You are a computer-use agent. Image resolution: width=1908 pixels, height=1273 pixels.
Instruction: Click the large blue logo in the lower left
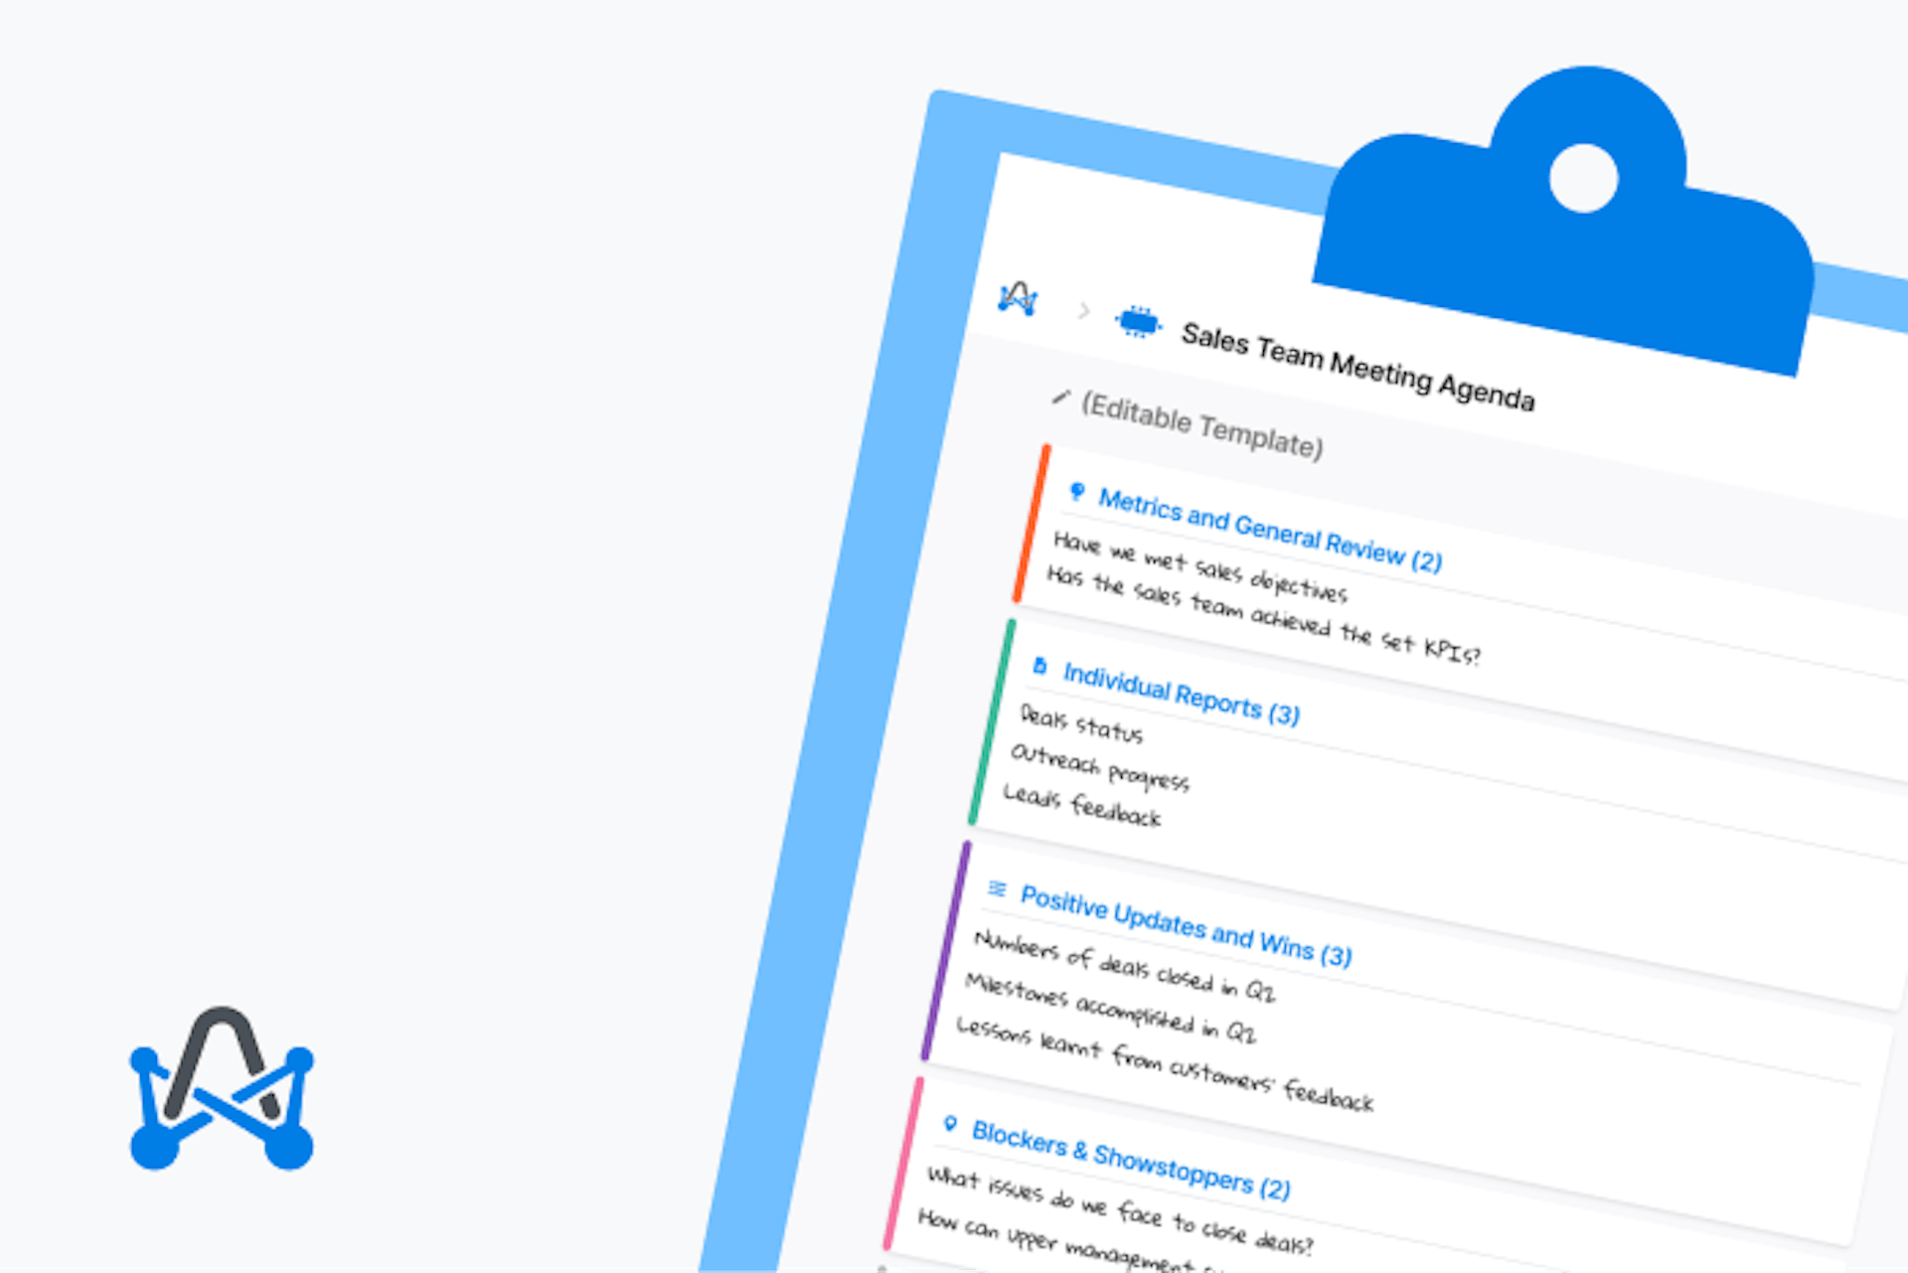click(222, 1088)
